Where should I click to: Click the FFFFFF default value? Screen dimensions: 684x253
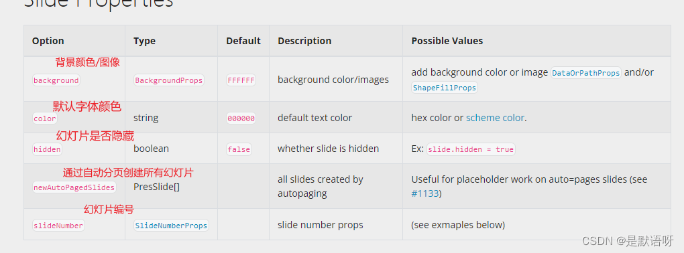241,80
